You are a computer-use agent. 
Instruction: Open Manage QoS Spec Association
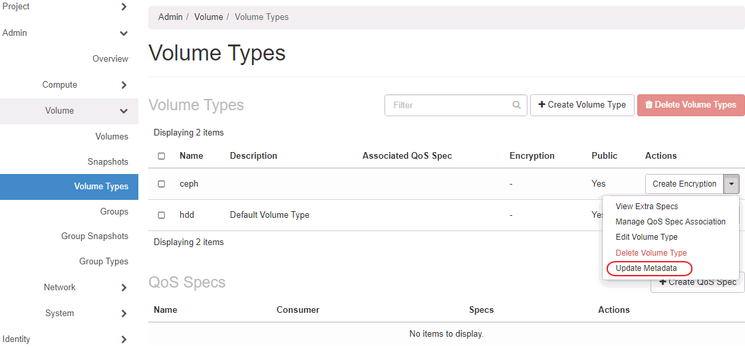[x=670, y=222]
